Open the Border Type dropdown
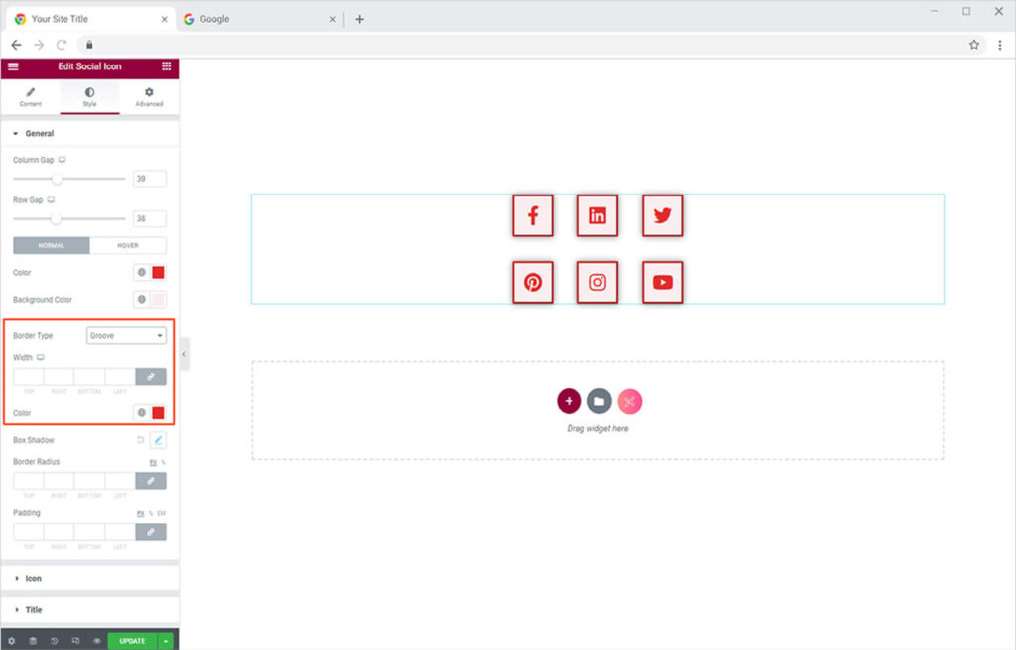The width and height of the screenshot is (1016, 650). (x=126, y=336)
